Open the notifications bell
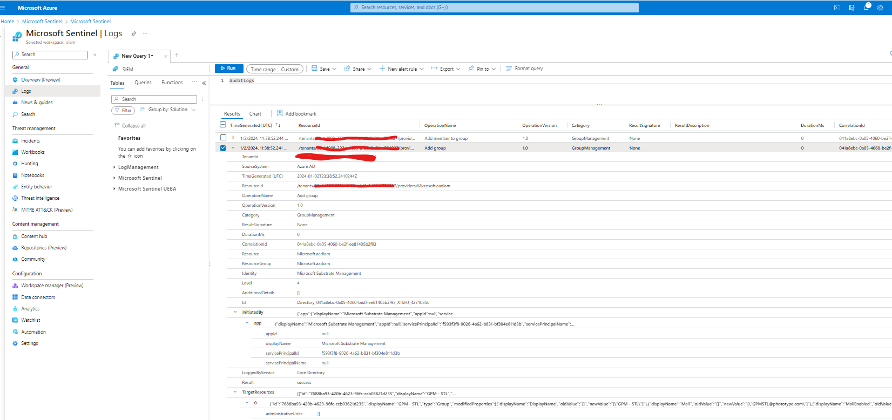 click(867, 7)
